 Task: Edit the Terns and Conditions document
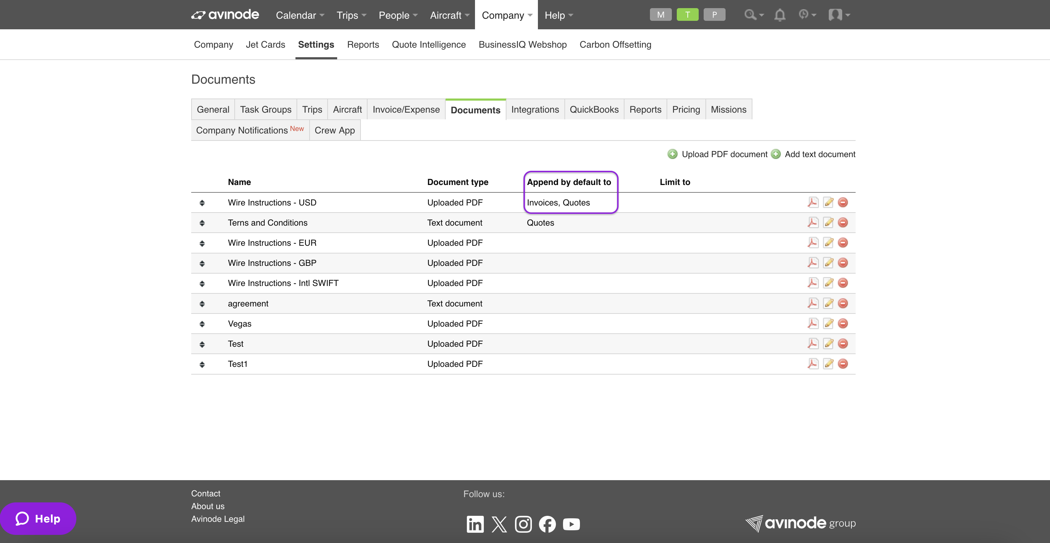pyautogui.click(x=828, y=222)
